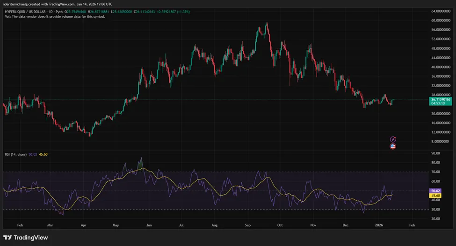Click the 30.00 level on the RSI scale
456x246 pixels.
pos(437,209)
